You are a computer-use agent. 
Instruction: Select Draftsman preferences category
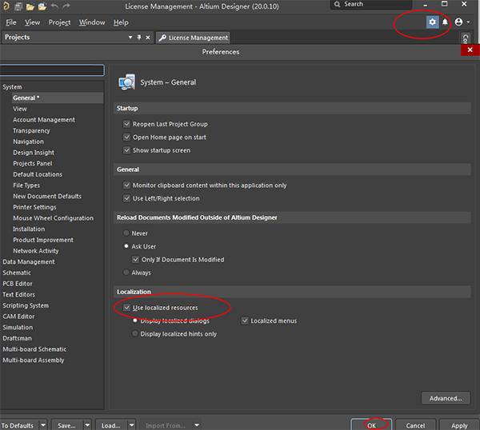(17, 338)
